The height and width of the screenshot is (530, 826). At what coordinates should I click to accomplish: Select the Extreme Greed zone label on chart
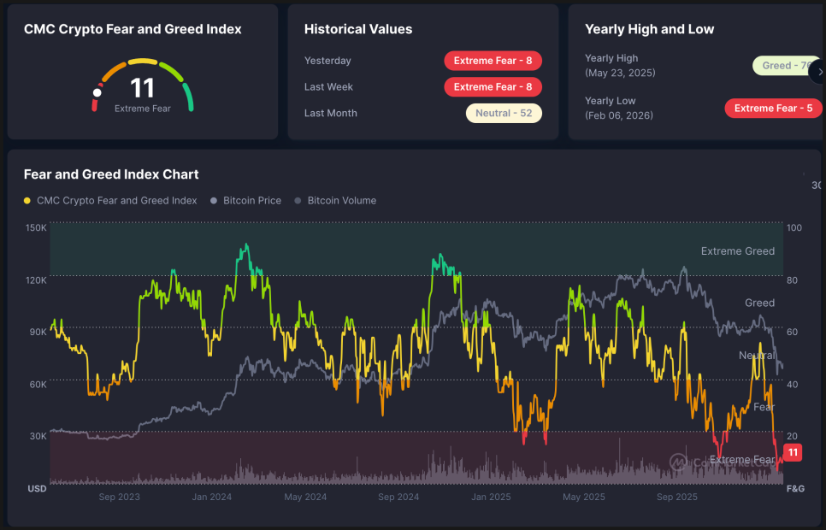click(737, 251)
